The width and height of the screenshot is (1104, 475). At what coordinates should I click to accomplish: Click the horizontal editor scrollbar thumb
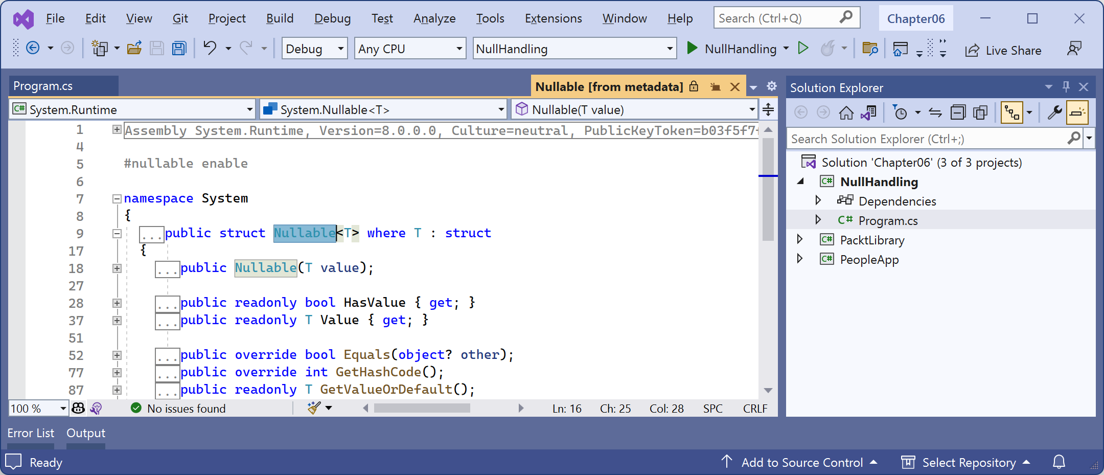[422, 408]
